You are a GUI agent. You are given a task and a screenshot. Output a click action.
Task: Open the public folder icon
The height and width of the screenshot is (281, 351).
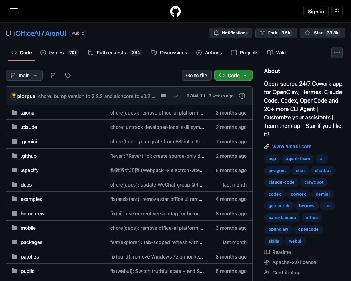14,271
